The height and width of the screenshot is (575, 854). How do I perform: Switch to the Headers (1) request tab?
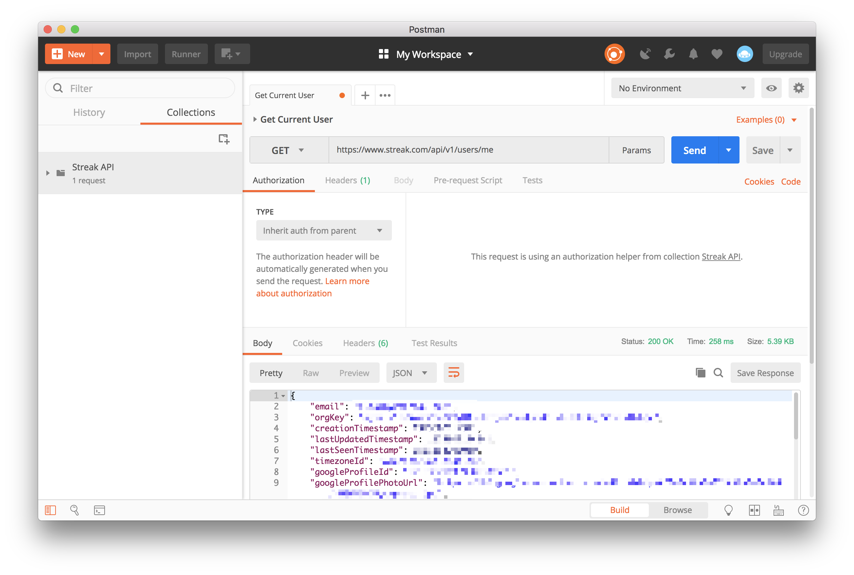coord(347,181)
